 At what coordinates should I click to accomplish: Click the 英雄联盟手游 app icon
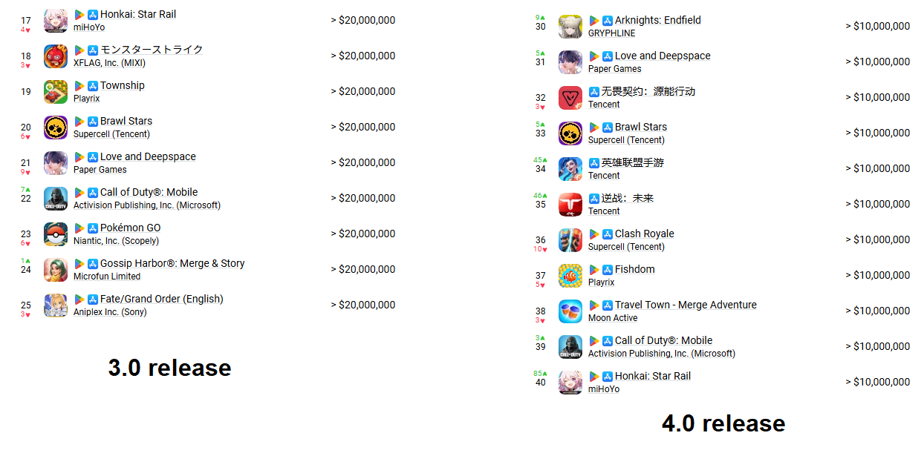point(570,169)
